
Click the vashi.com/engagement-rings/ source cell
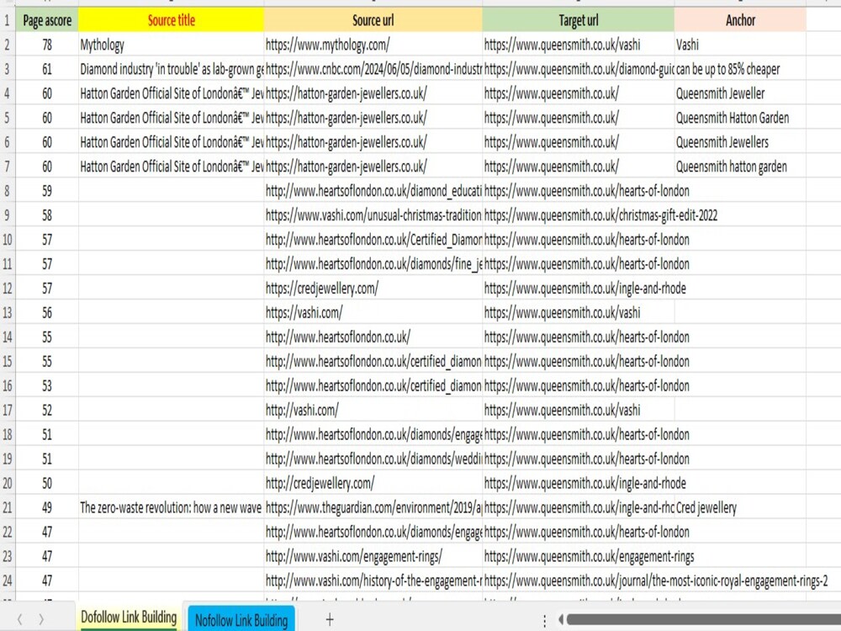coord(373,556)
